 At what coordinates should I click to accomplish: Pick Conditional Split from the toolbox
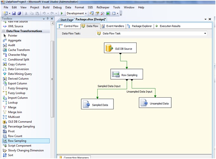tap(20, 59)
